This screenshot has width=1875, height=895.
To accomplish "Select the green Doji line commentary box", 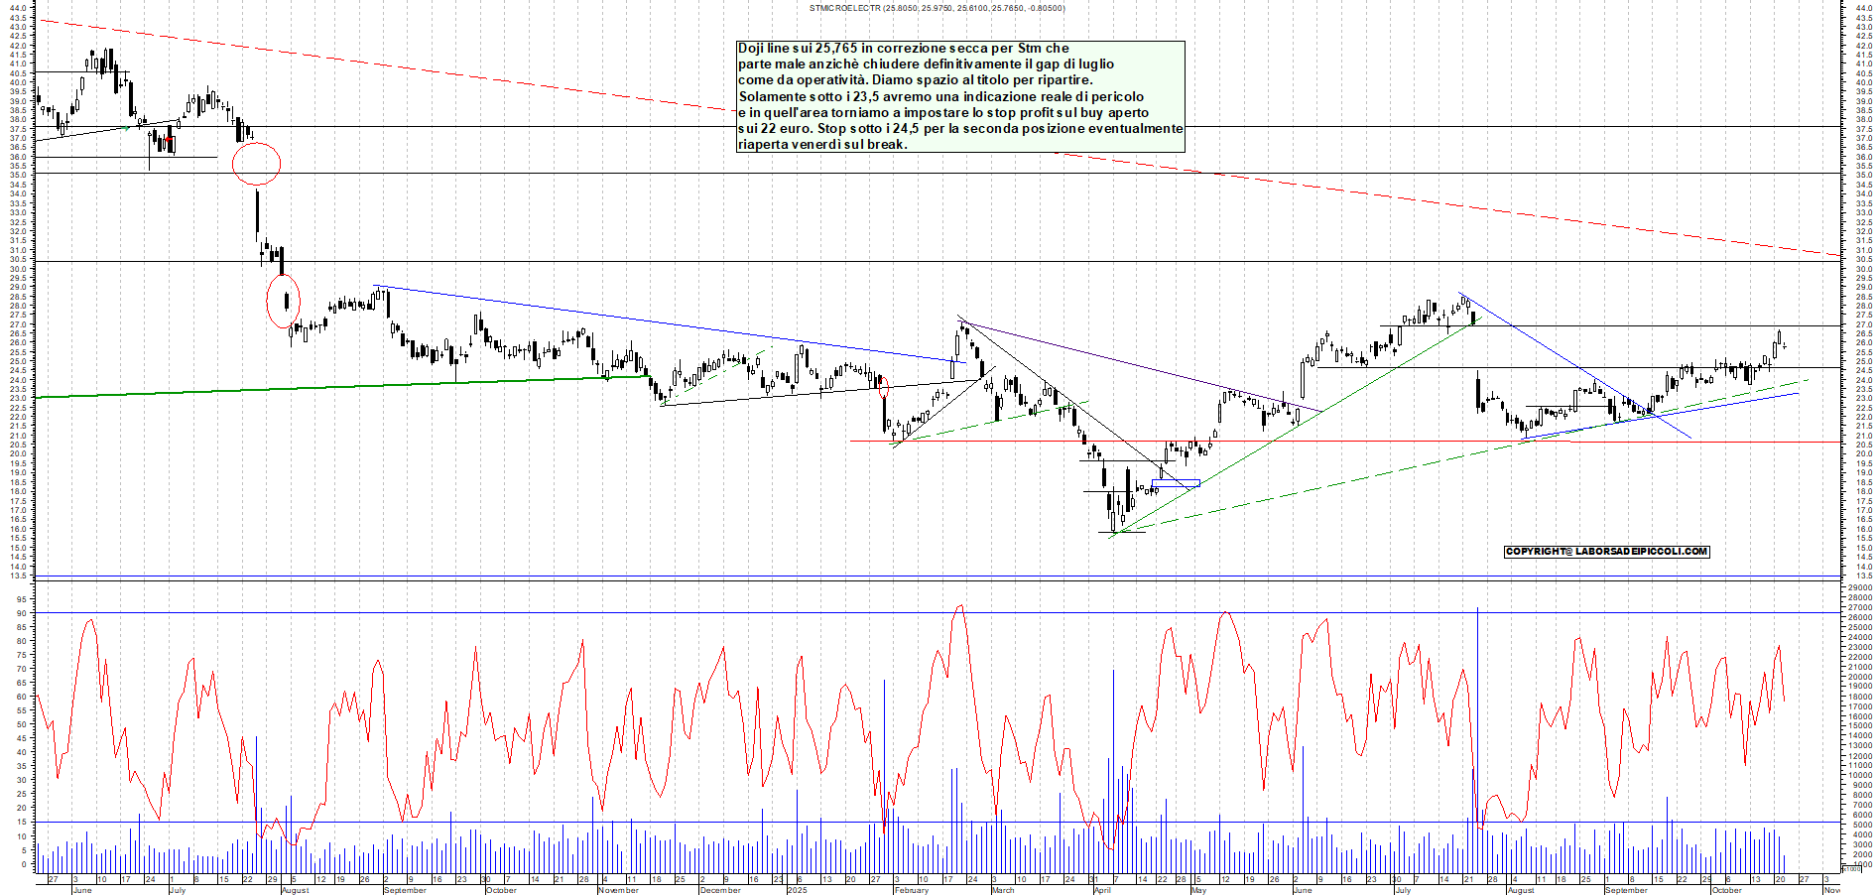I will point(960,96).
